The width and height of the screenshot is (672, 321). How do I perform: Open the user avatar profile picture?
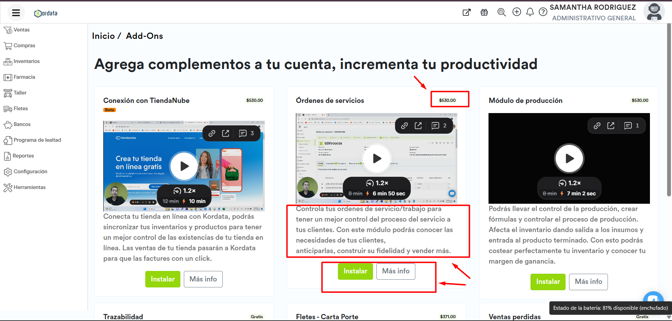654,12
